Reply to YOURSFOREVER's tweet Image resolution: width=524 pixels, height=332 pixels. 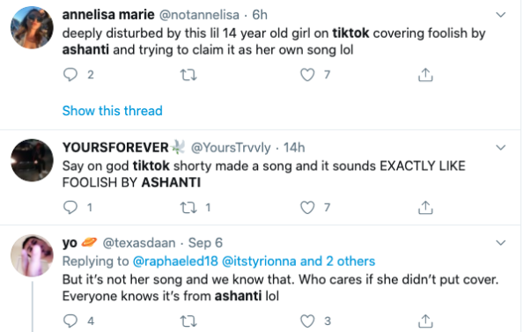70,207
